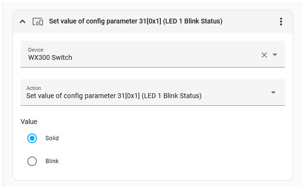Open the three-dot overflow menu
The image size is (305, 189).
coord(281,22)
